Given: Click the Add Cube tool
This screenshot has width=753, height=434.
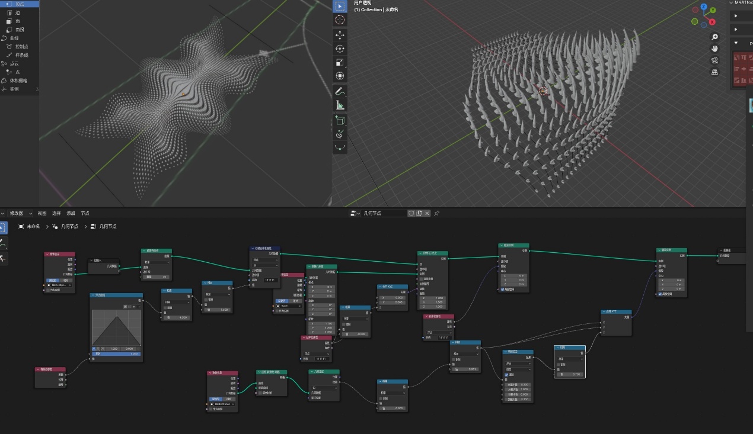Looking at the screenshot, I should coord(340,121).
